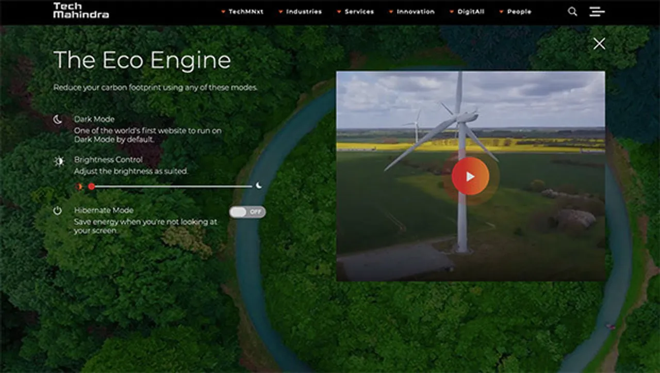Toggle Hibernate Mode switch on
This screenshot has width=660, height=373.
click(x=247, y=212)
